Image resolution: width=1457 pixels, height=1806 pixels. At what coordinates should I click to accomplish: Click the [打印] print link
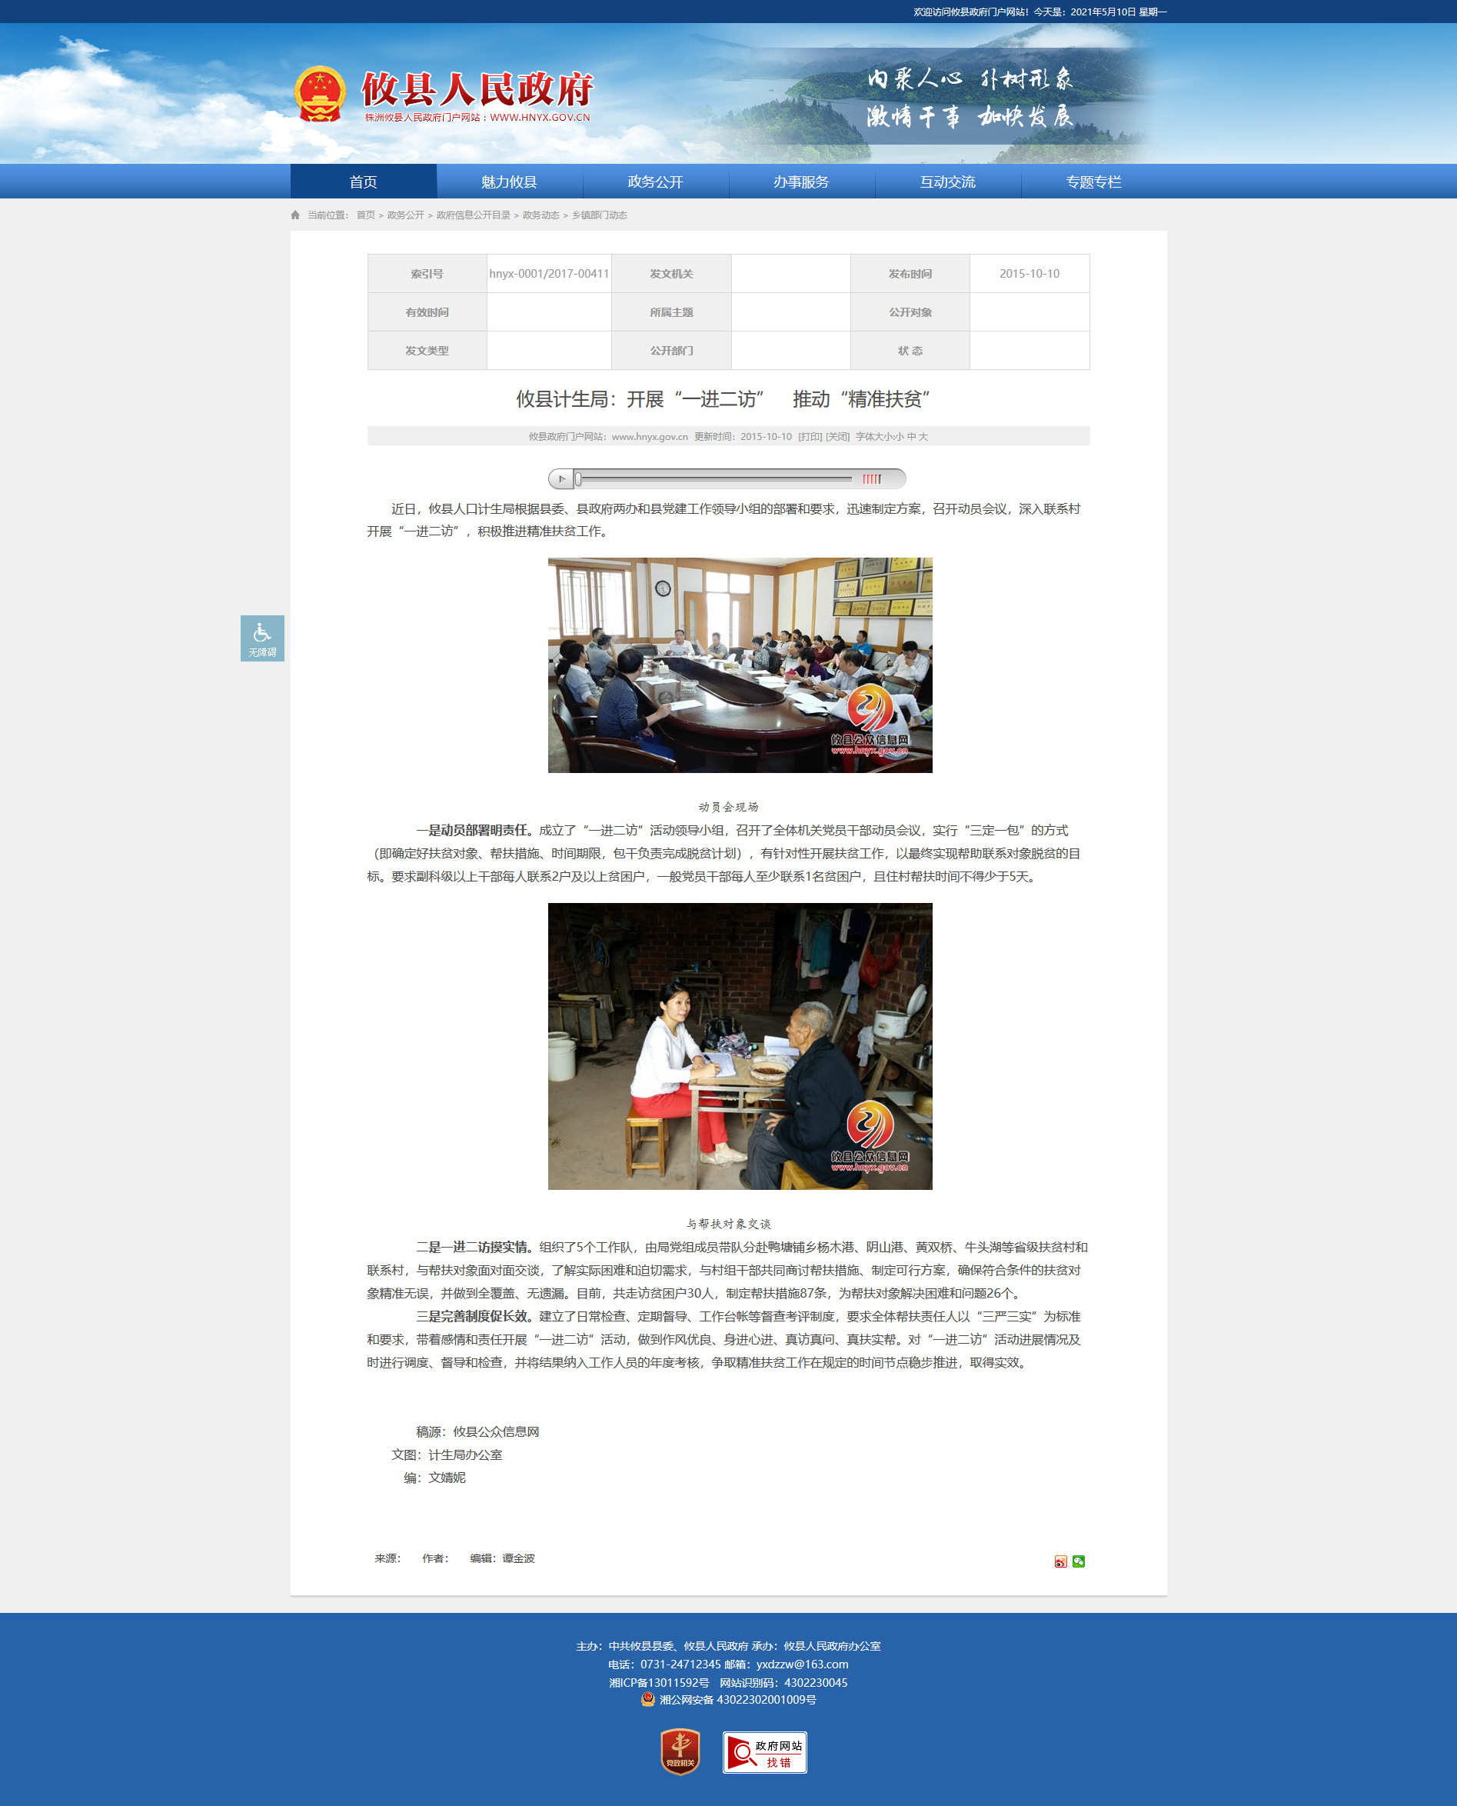810,437
